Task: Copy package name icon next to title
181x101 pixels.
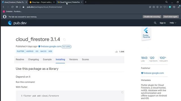Action: [64, 40]
